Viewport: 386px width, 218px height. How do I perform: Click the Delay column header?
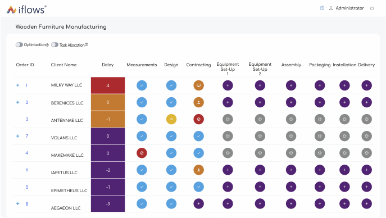[x=107, y=65]
